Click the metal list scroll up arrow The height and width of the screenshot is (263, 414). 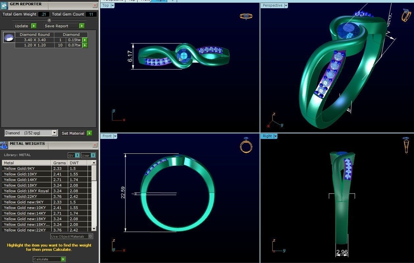(94, 163)
